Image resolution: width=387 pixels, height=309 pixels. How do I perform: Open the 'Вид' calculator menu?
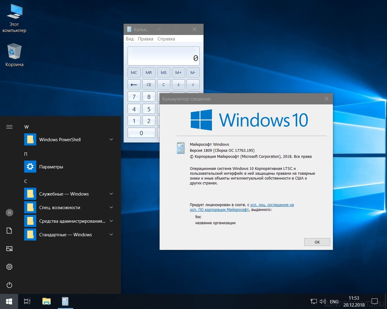pyautogui.click(x=130, y=39)
